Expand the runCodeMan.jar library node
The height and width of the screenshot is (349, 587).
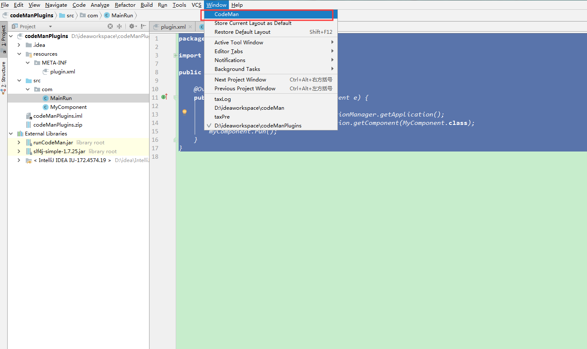[19, 143]
